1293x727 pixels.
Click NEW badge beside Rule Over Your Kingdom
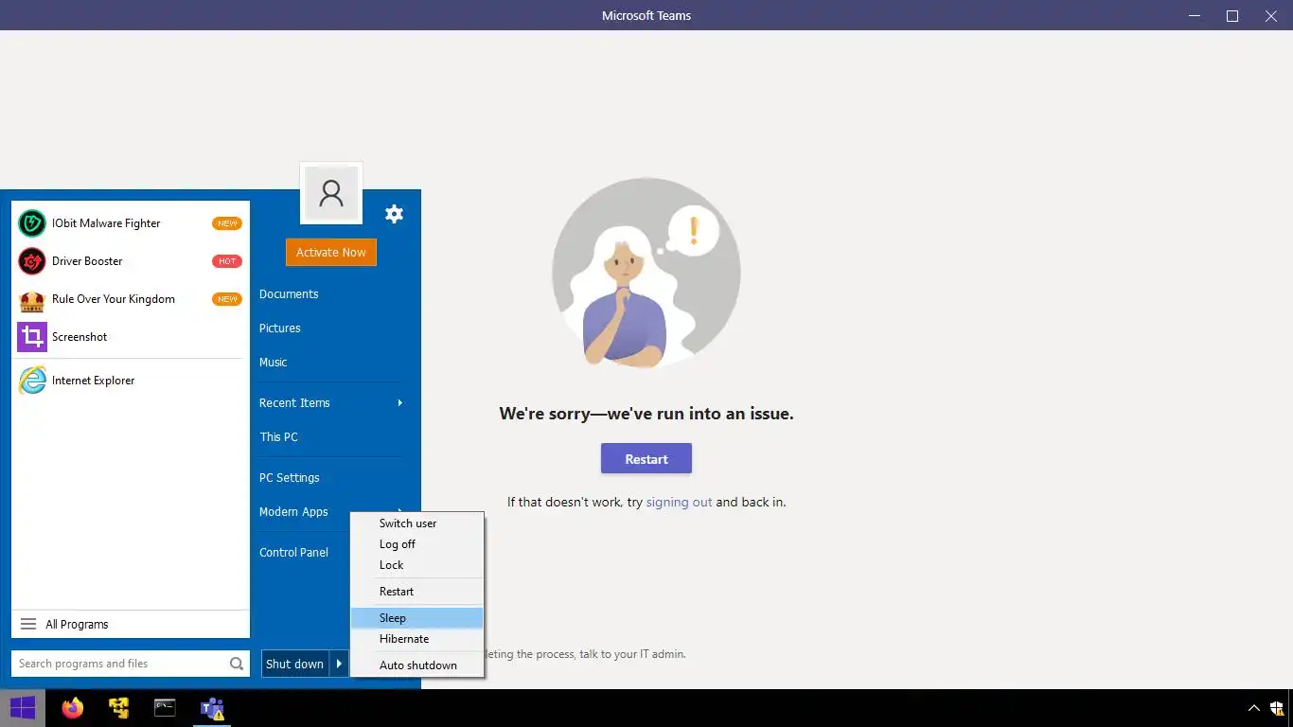227,299
